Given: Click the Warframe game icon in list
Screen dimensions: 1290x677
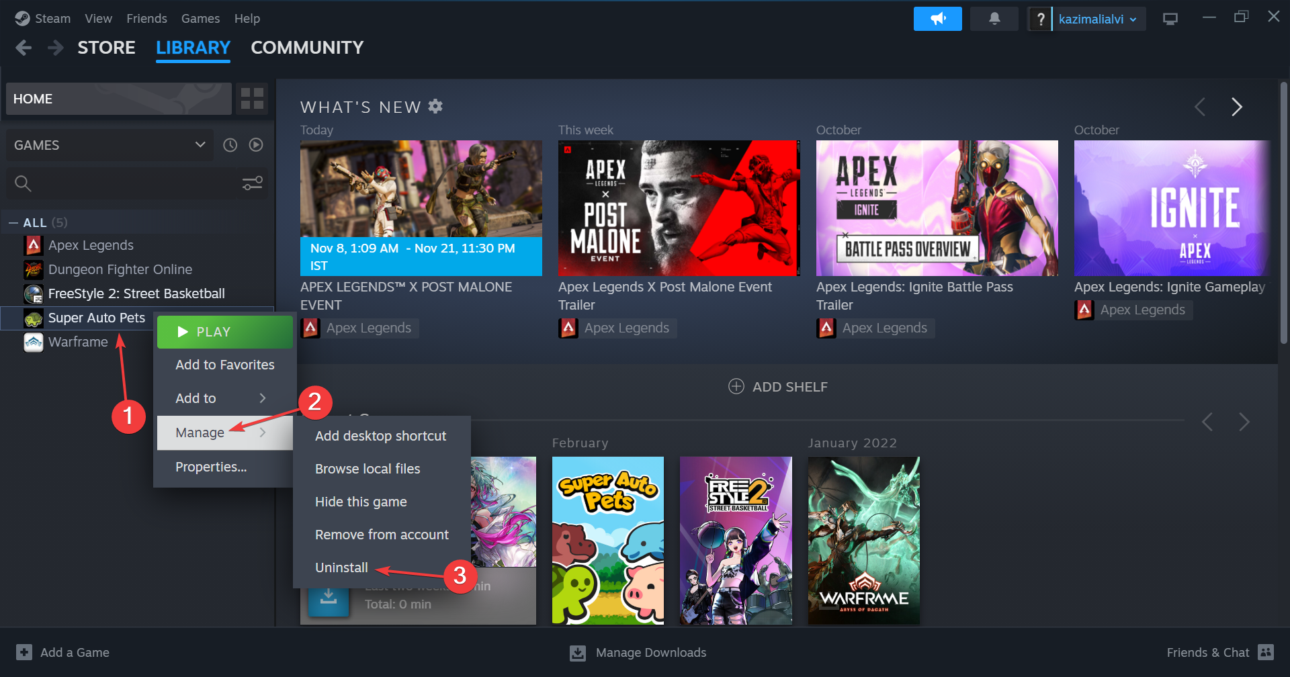Looking at the screenshot, I should pyautogui.click(x=33, y=342).
